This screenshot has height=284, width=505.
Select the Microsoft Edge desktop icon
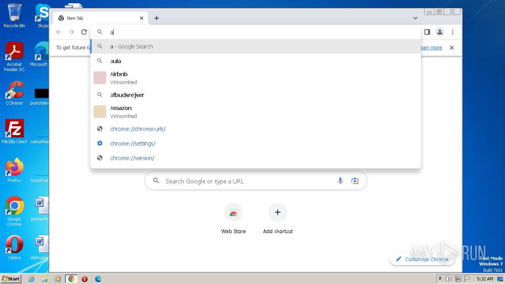39,54
